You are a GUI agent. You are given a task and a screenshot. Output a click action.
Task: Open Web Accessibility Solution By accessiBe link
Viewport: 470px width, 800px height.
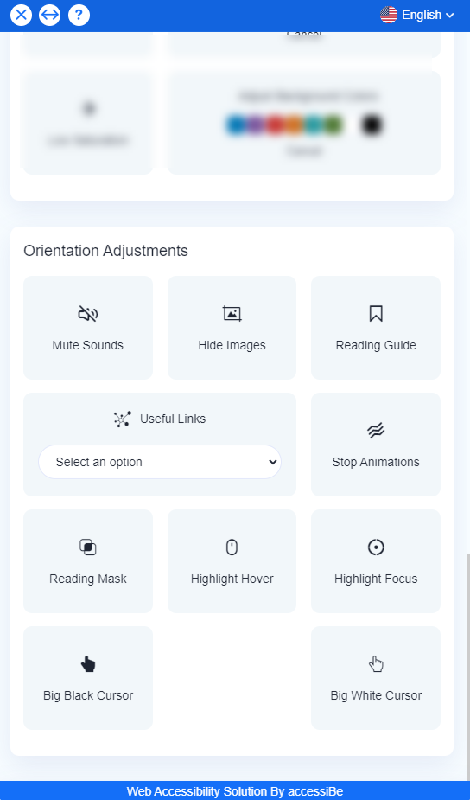(235, 792)
